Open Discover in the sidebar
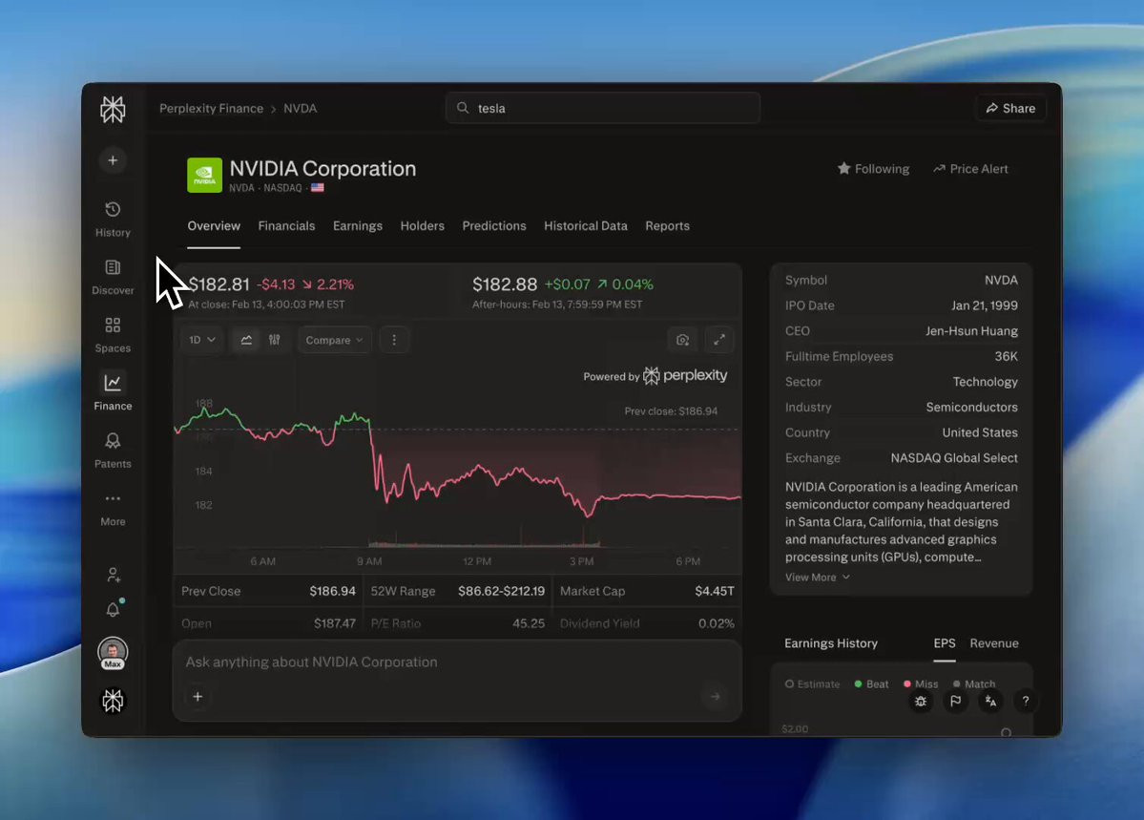 (x=114, y=278)
